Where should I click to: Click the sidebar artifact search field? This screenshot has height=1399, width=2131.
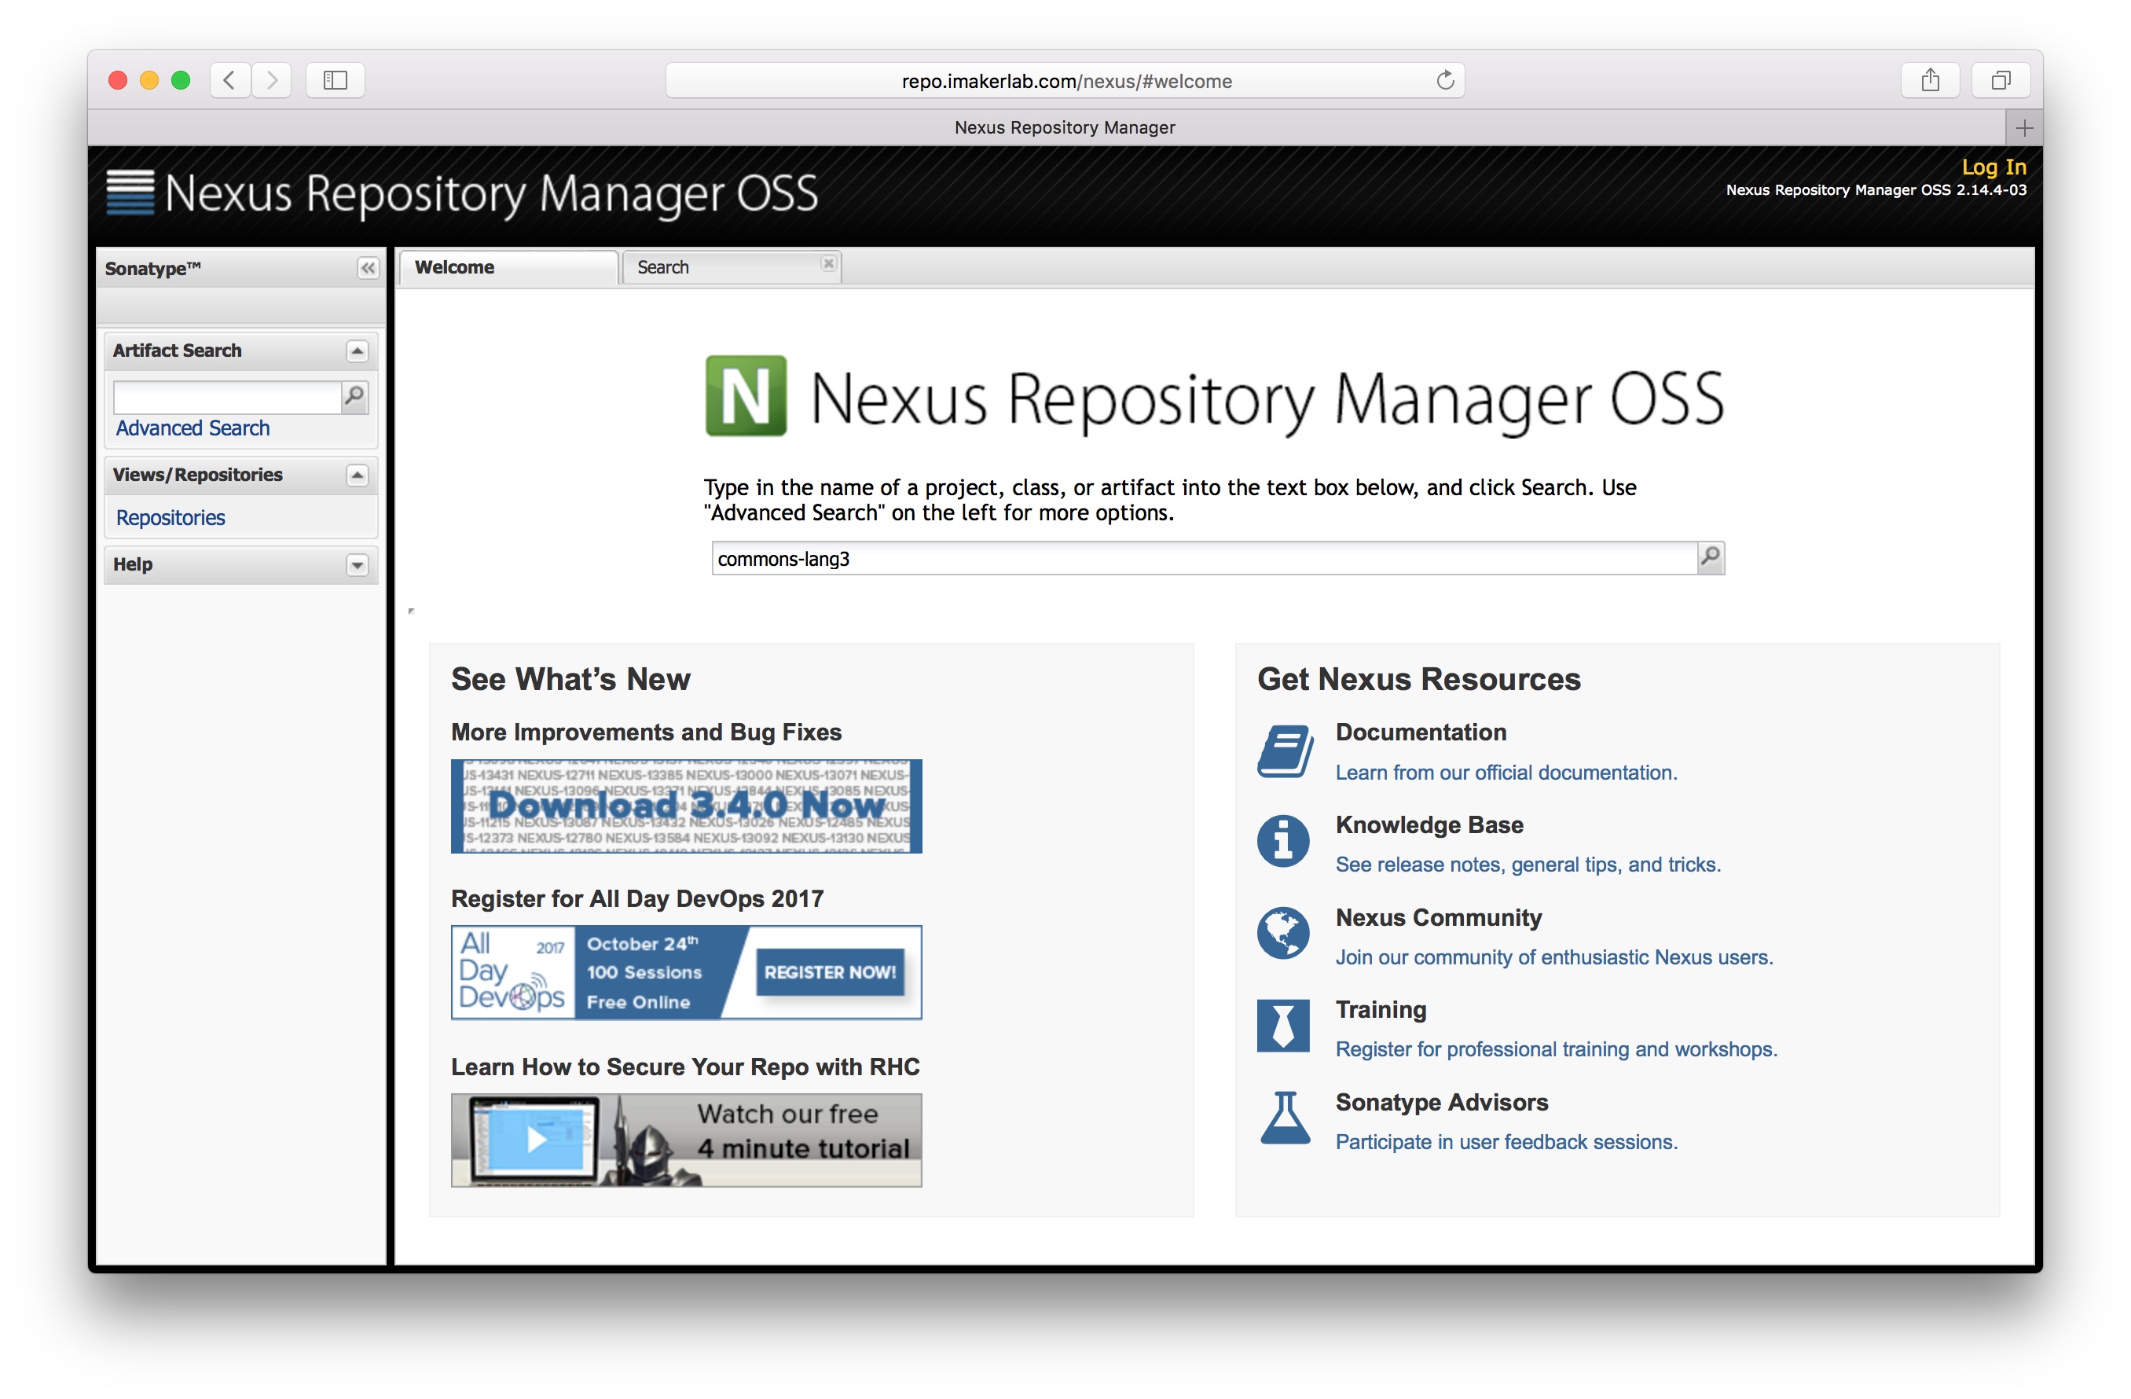click(227, 397)
